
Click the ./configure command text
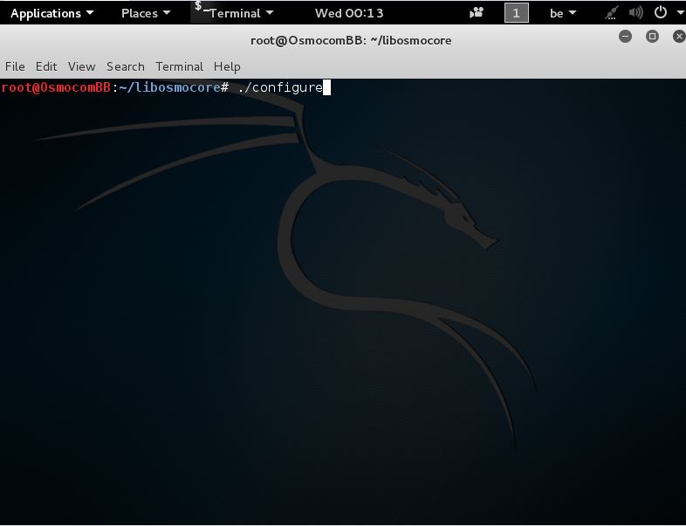[x=280, y=87]
